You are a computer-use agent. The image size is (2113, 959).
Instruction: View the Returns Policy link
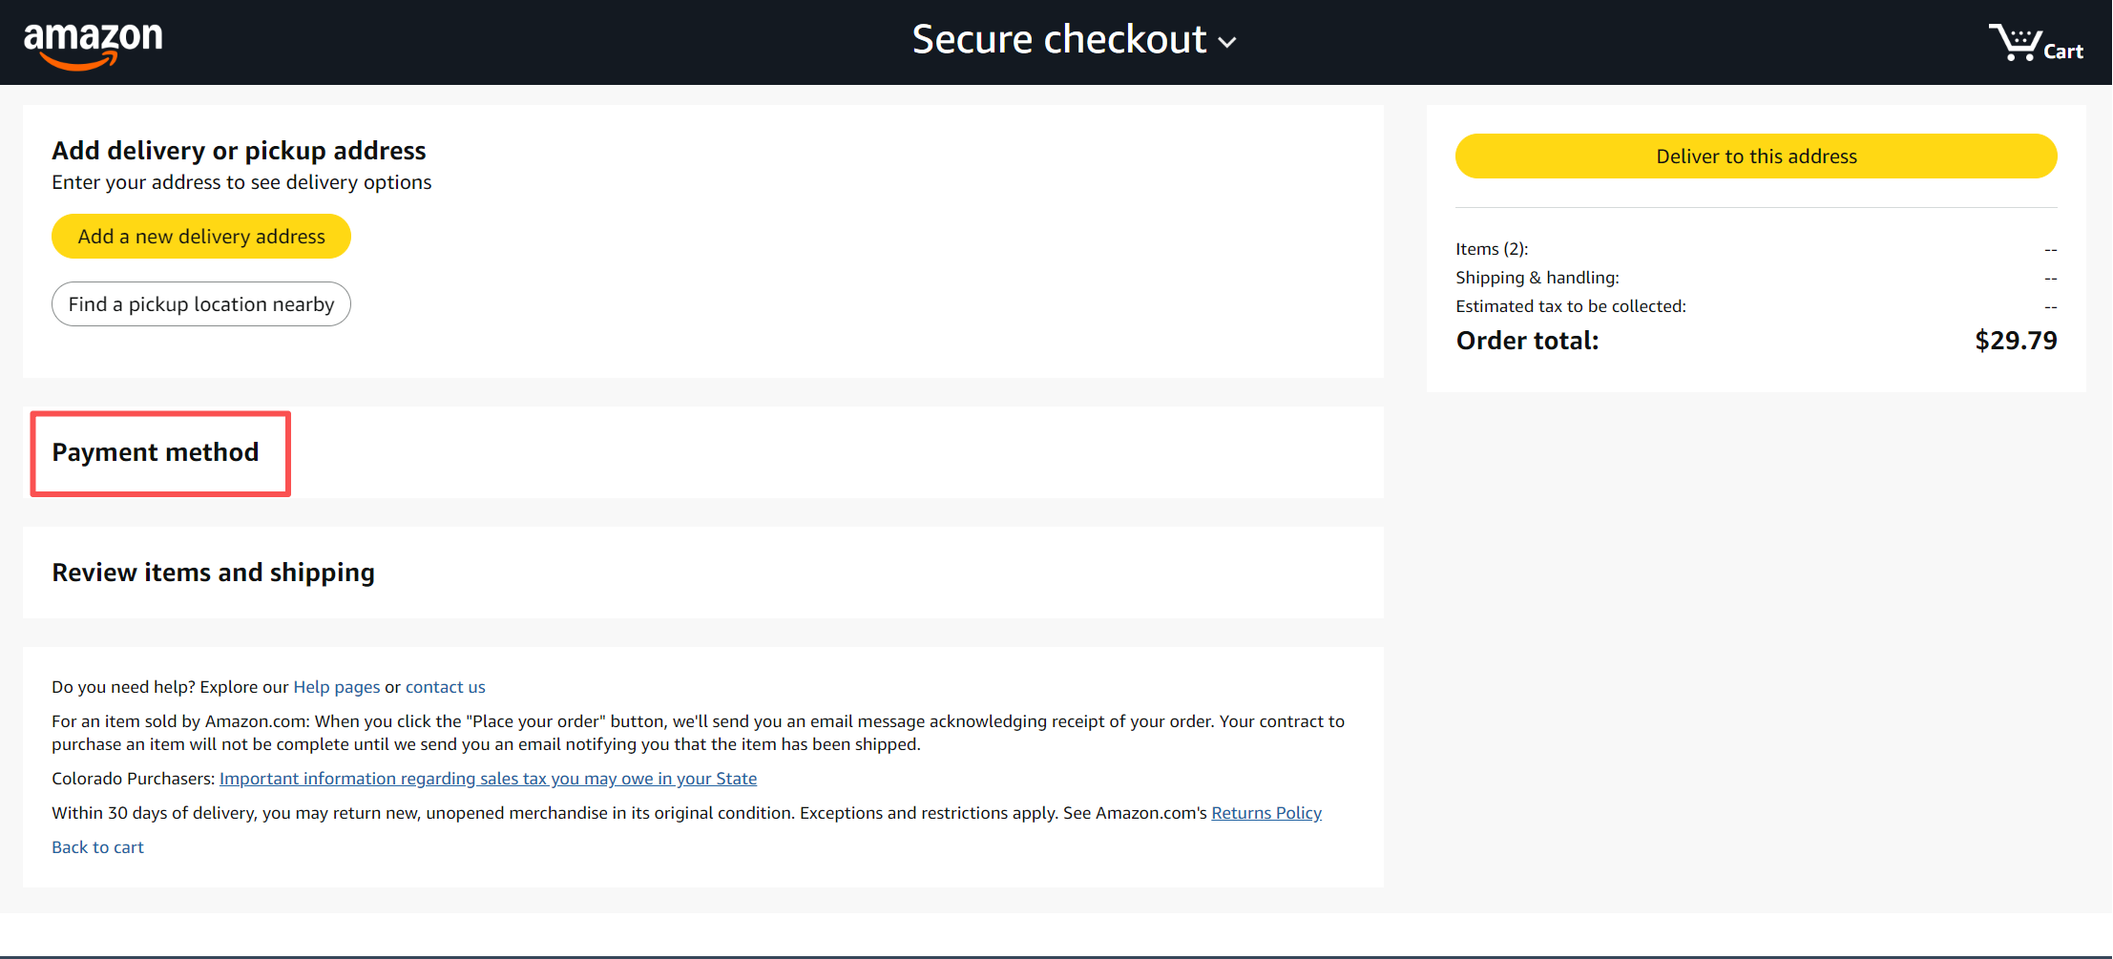[x=1266, y=813]
